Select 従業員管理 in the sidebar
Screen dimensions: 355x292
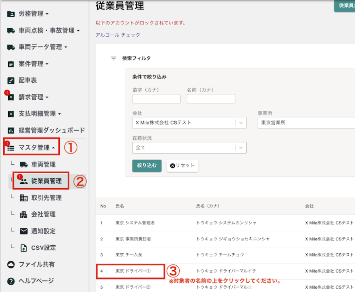[46, 181]
